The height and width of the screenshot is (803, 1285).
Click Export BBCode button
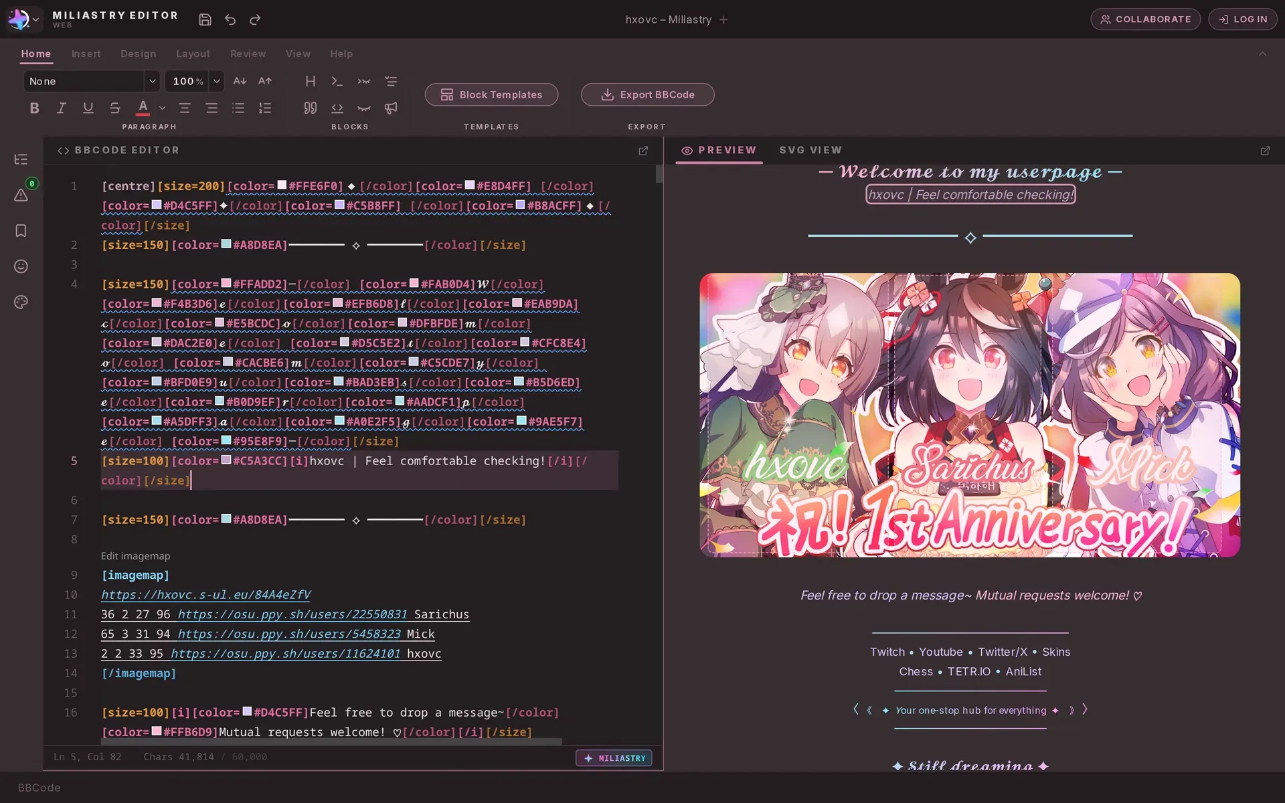tap(647, 94)
